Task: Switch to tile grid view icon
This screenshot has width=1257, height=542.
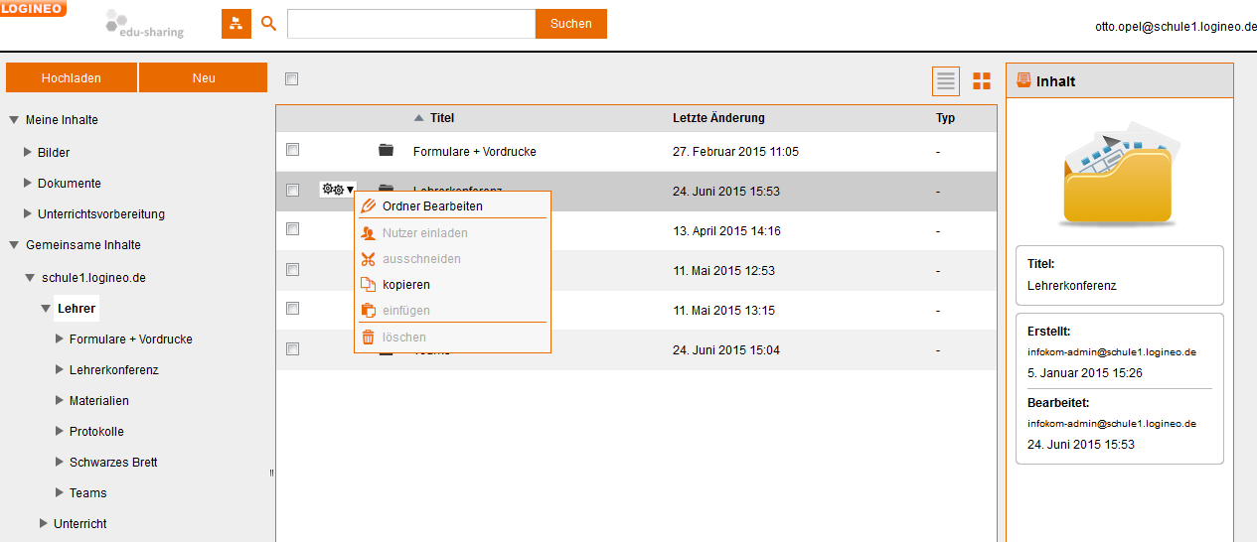Action: [982, 81]
